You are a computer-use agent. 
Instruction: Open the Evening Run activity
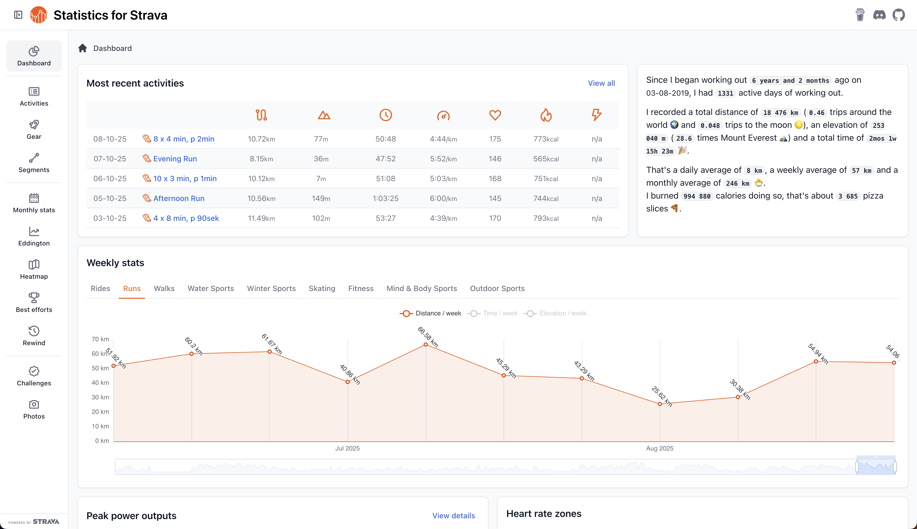pos(175,158)
